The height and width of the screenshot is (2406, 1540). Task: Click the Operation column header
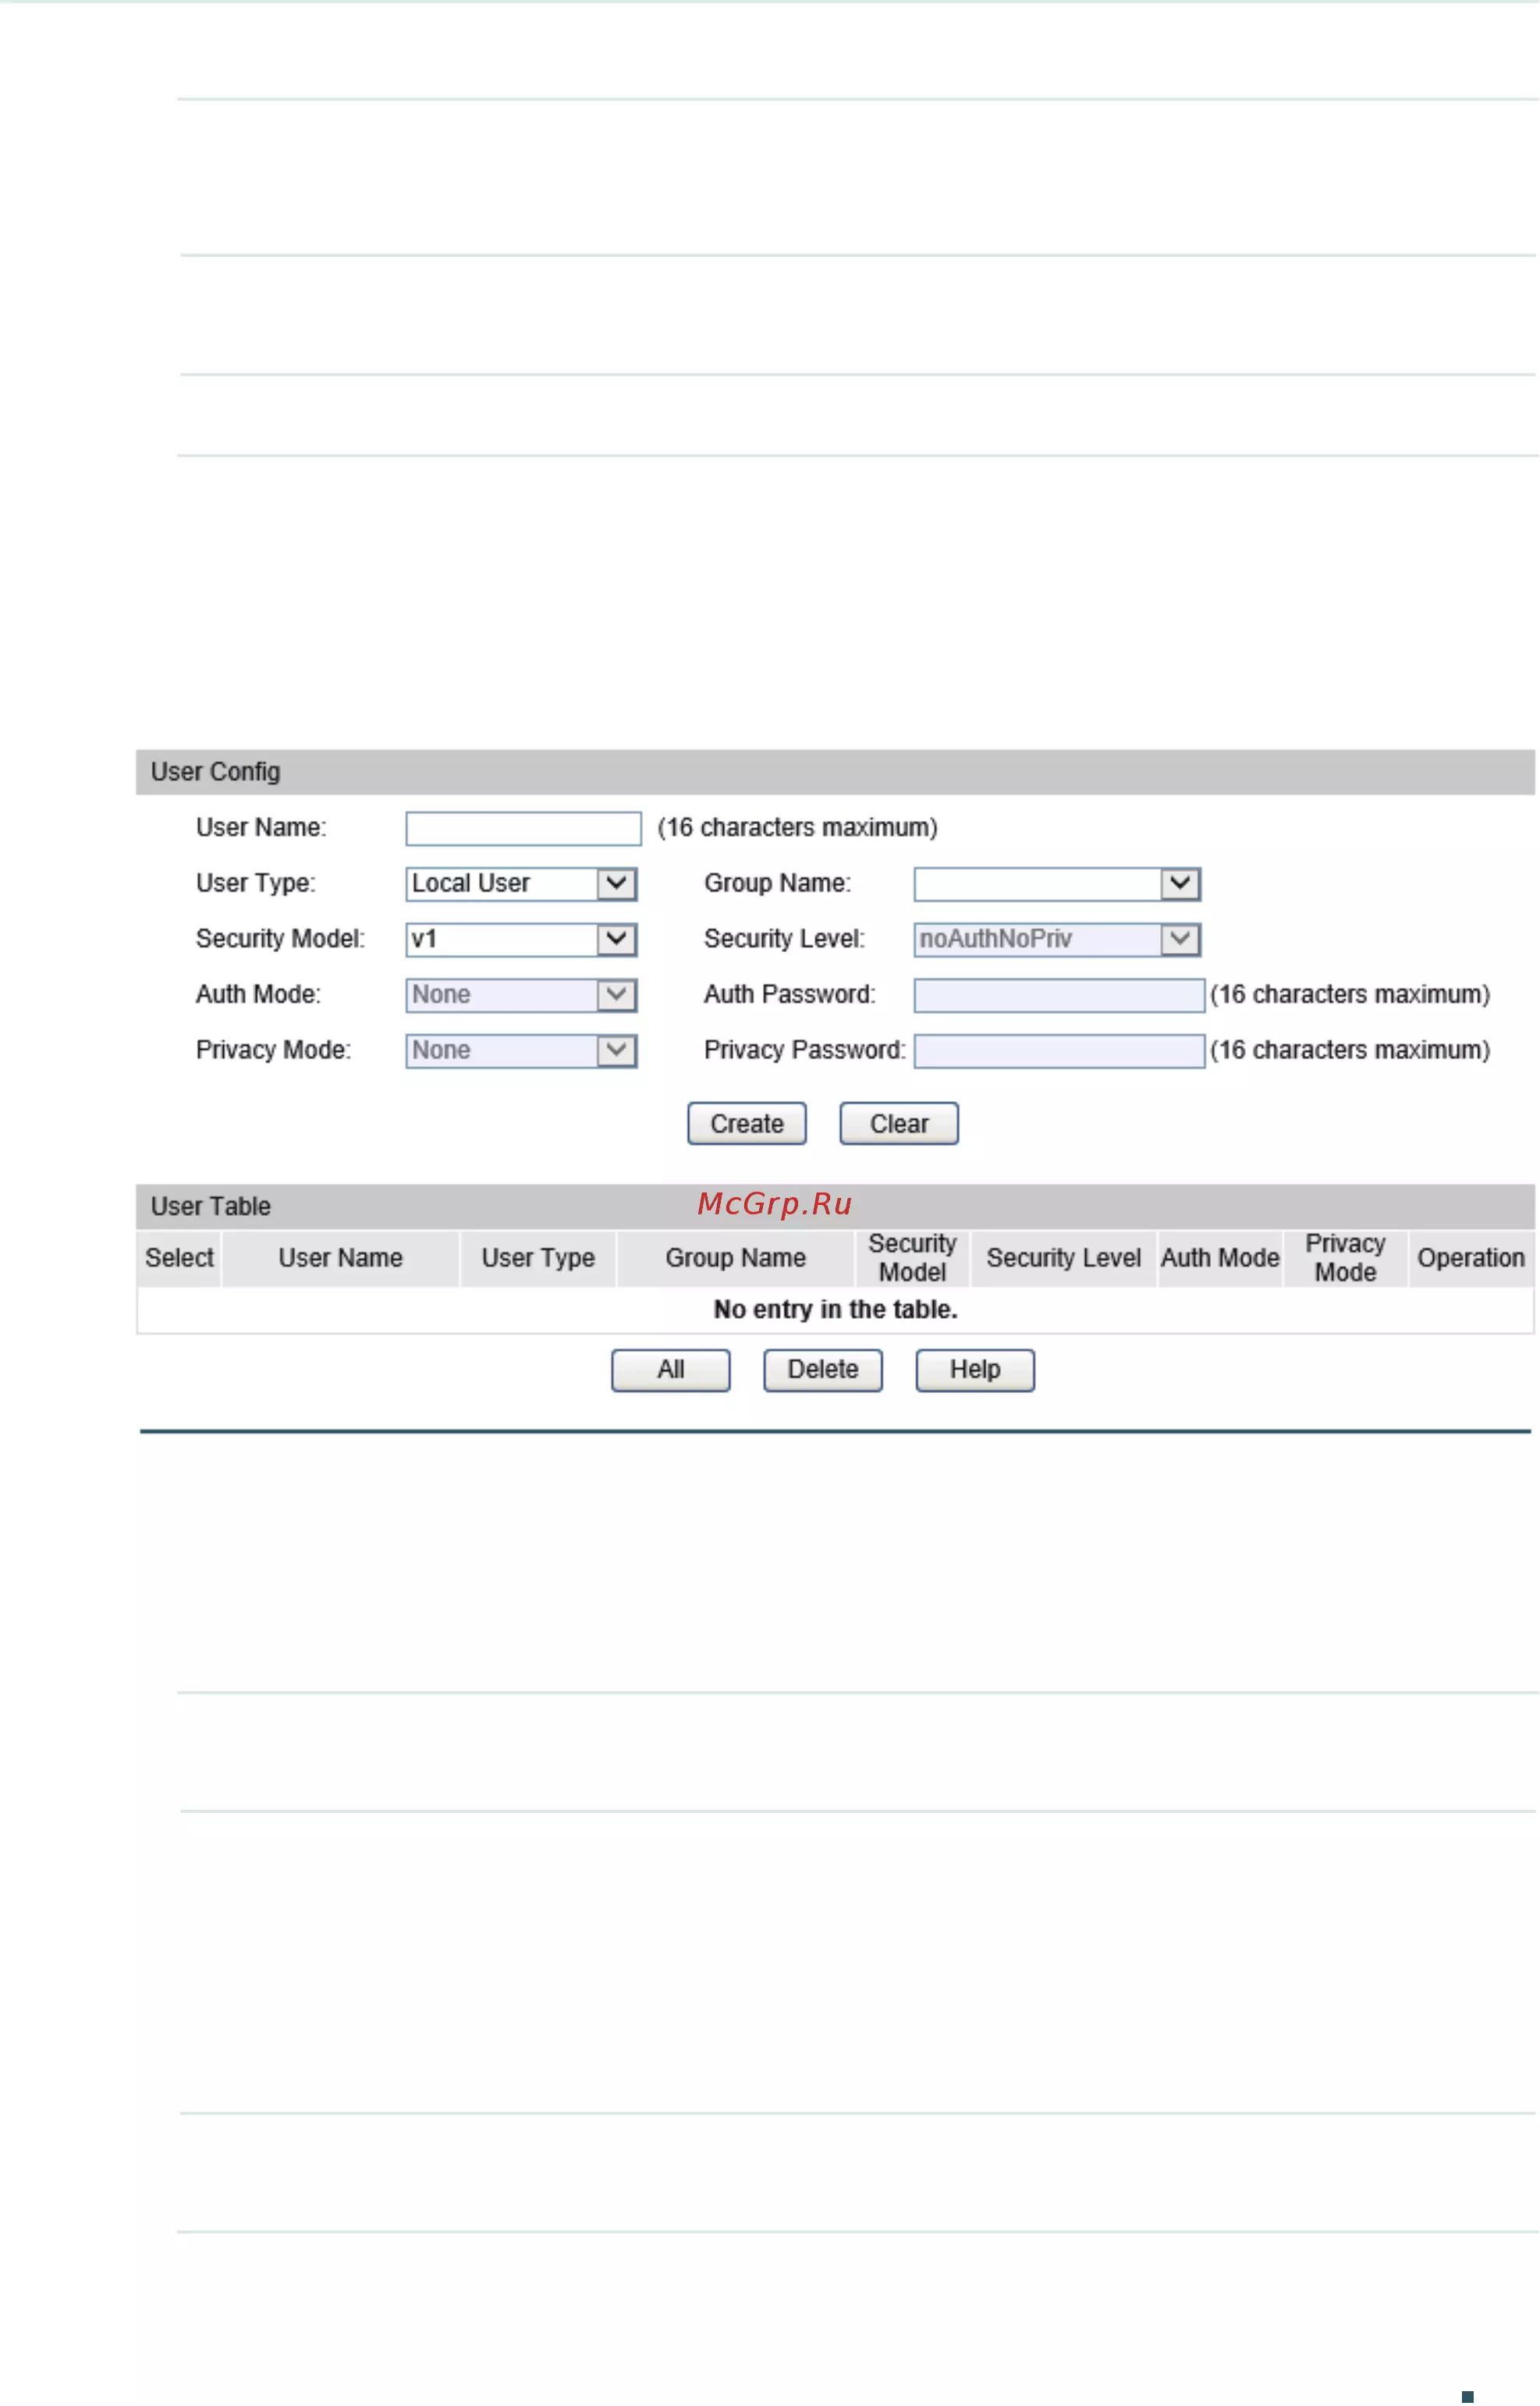(x=1471, y=1257)
